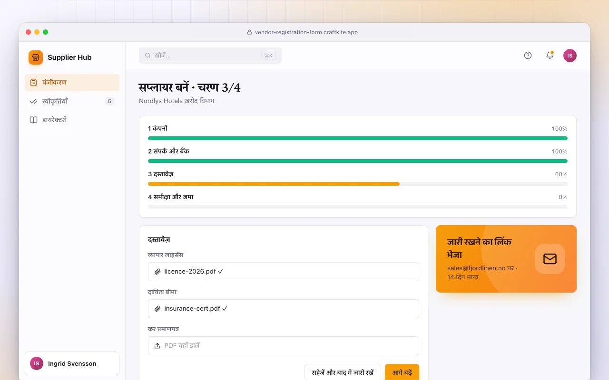This screenshot has height=380, width=609.
Task: Click upload icon in कर प्रमाणपत्र field
Action: pos(157,346)
